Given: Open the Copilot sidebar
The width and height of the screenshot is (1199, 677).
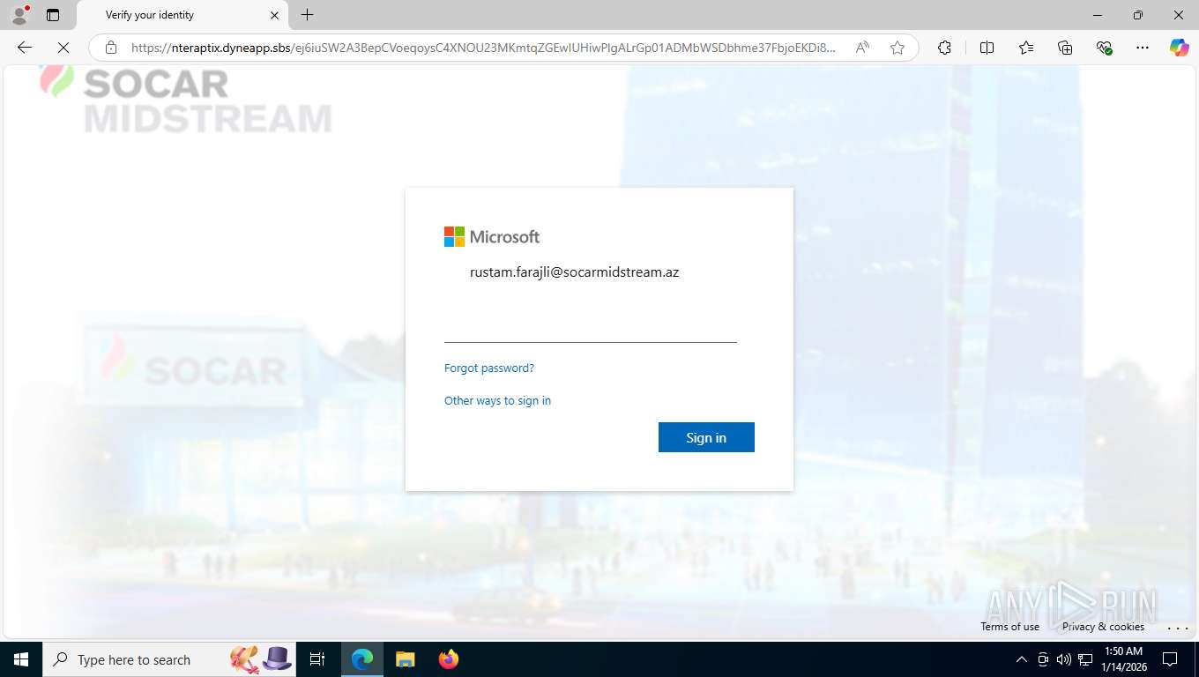Looking at the screenshot, I should [x=1179, y=48].
